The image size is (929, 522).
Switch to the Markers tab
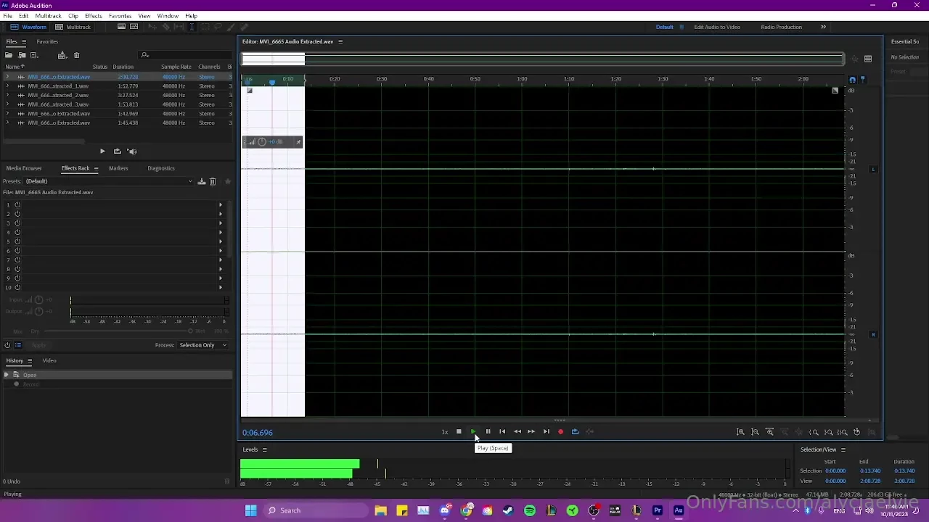pos(118,168)
